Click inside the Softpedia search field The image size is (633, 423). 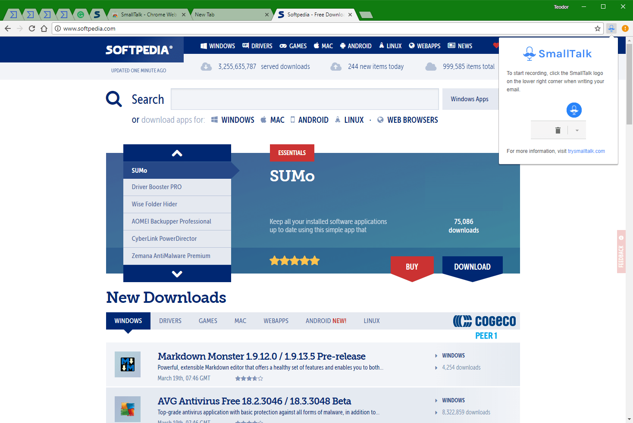[x=305, y=99]
